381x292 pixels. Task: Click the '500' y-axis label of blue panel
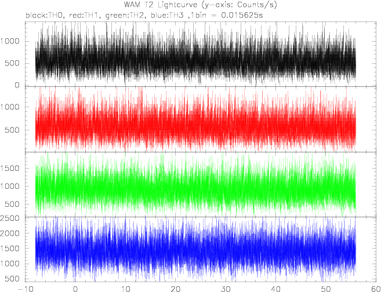(x=13, y=279)
